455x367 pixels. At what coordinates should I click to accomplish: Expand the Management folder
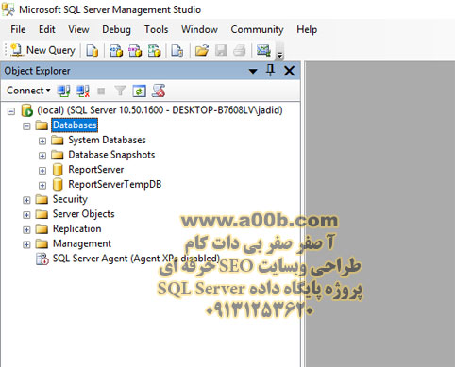tap(26, 244)
